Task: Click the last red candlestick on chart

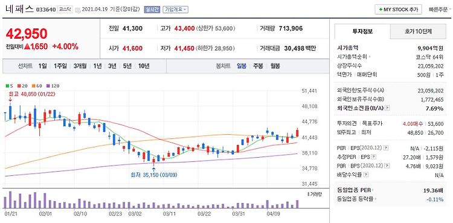Action: (x=297, y=133)
